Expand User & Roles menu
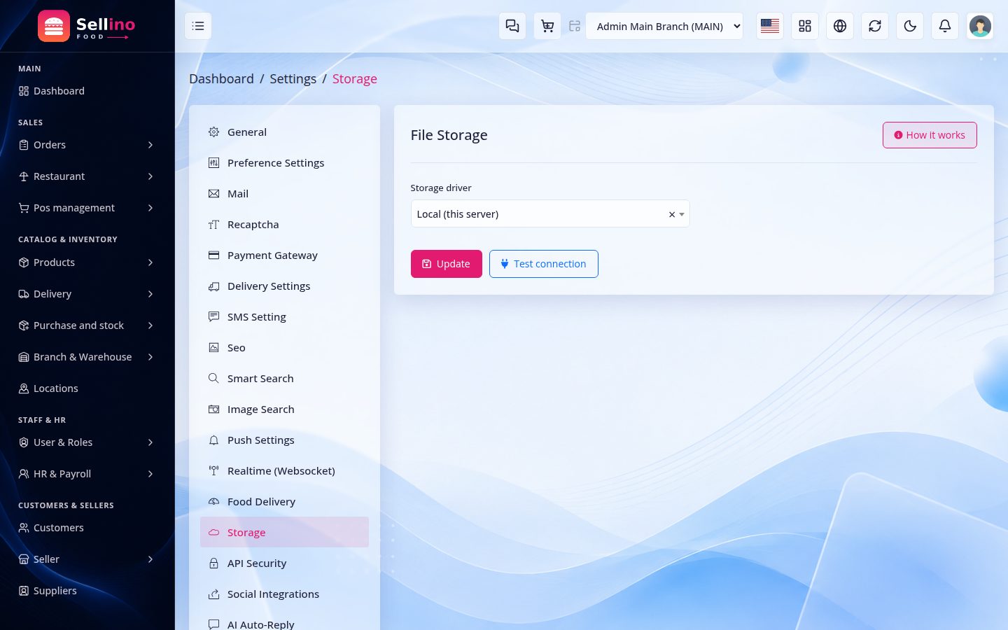The width and height of the screenshot is (1008, 630). (x=87, y=442)
